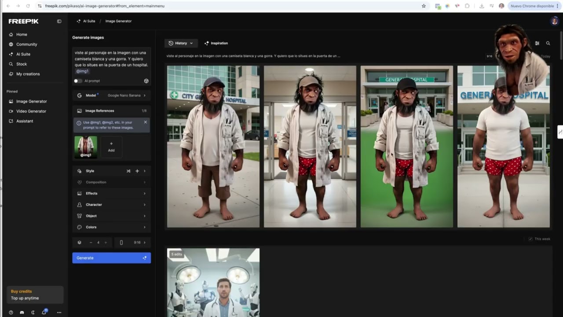Image resolution: width=563 pixels, height=317 pixels.
Task: Open My creations in the sidebar
Action: click(28, 74)
